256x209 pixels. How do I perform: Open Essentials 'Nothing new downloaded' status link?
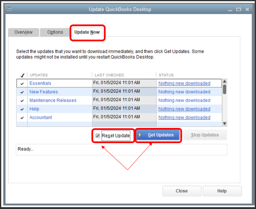coord(184,83)
